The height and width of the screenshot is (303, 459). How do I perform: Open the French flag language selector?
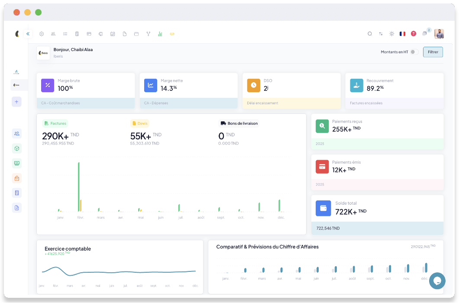point(402,34)
